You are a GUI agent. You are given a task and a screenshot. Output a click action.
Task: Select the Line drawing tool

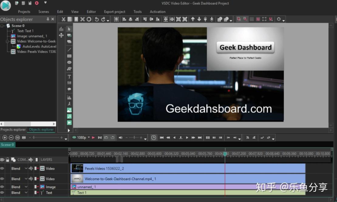coord(69,50)
